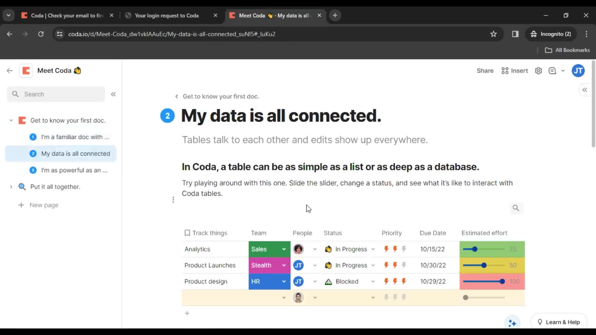Click the Coda home icon beside Meet Coda

tap(26, 70)
